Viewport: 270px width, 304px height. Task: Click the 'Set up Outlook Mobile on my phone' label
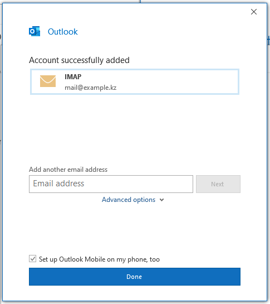tap(99, 259)
